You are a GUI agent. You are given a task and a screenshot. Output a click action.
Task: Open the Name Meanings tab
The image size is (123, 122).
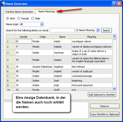click(47, 11)
